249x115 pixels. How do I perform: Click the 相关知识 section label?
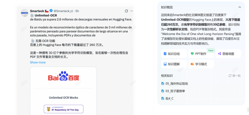(167, 76)
